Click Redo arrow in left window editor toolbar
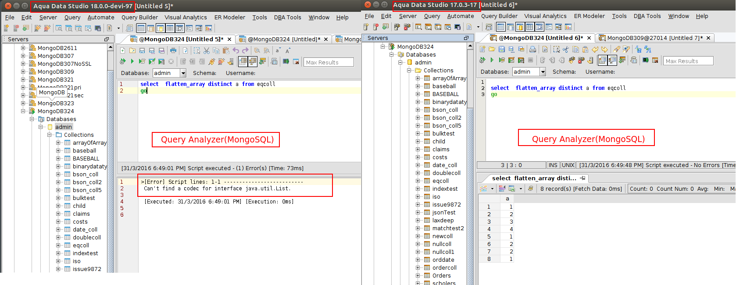The image size is (736, 285). pos(245,50)
